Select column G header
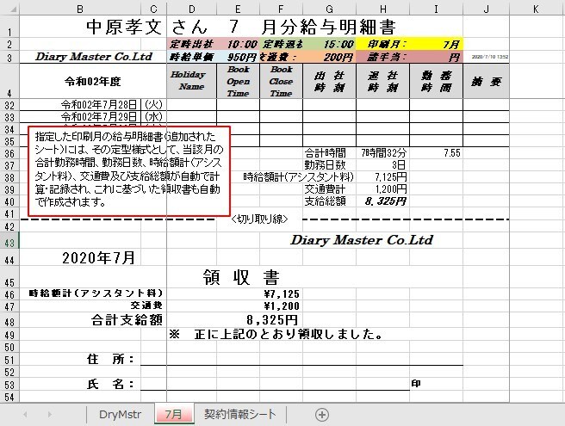This screenshot has width=565, height=426. tap(329, 9)
